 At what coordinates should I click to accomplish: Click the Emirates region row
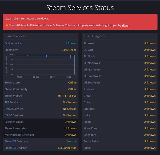[119, 109]
